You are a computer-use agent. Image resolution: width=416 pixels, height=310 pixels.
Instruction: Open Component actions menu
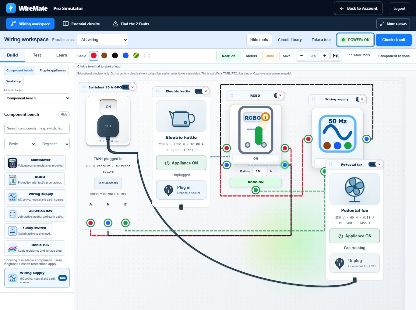pyautogui.click(x=394, y=56)
